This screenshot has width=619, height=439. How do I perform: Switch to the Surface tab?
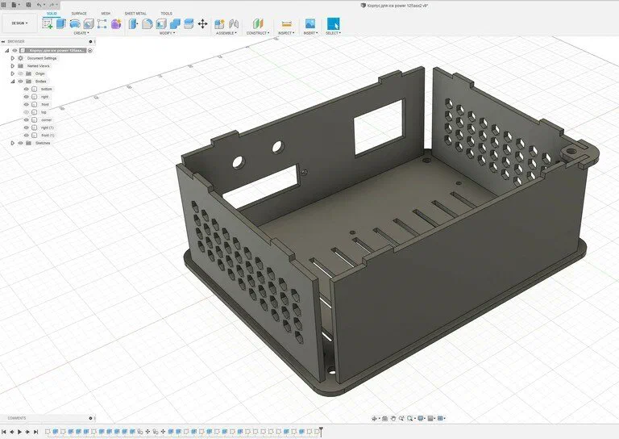79,14
